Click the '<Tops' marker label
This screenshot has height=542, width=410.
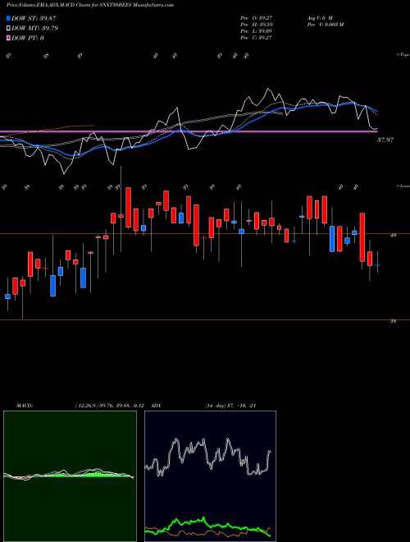tap(403, 55)
